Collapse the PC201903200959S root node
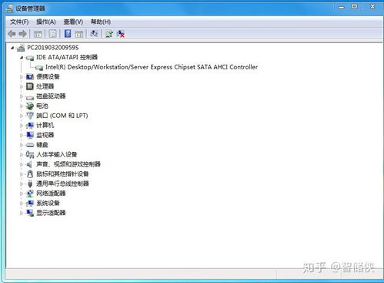 coord(12,48)
